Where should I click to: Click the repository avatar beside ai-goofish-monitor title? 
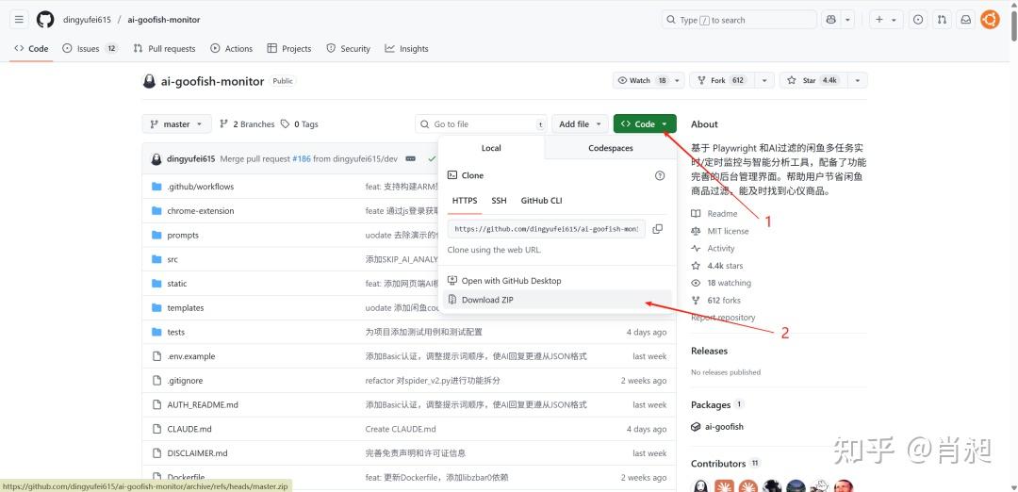[x=149, y=81]
